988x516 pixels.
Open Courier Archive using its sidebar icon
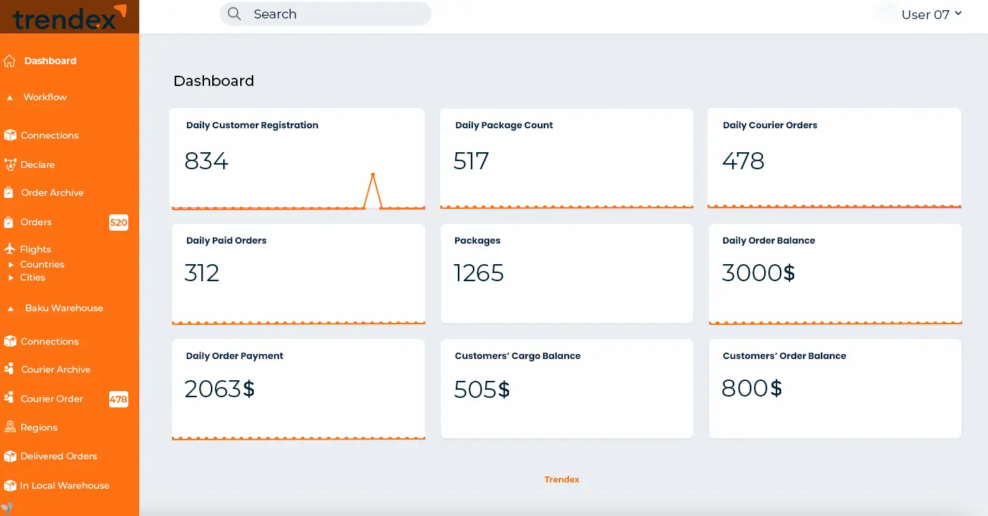[9, 369]
